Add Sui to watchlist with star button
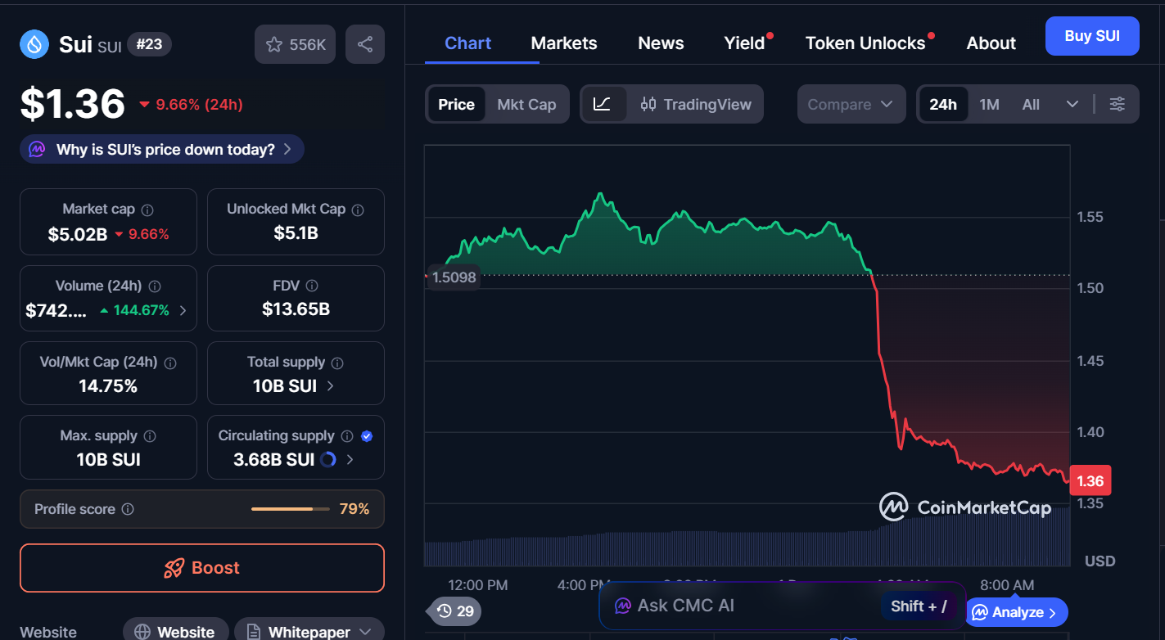1165x640 pixels. pyautogui.click(x=296, y=44)
